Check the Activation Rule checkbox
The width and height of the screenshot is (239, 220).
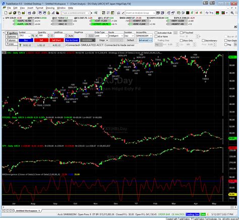coord(156,33)
